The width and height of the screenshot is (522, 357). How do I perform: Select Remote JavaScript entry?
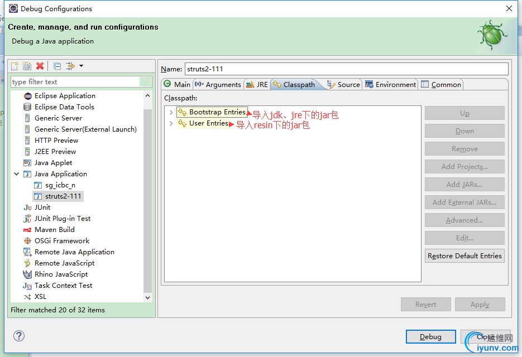pos(64,263)
